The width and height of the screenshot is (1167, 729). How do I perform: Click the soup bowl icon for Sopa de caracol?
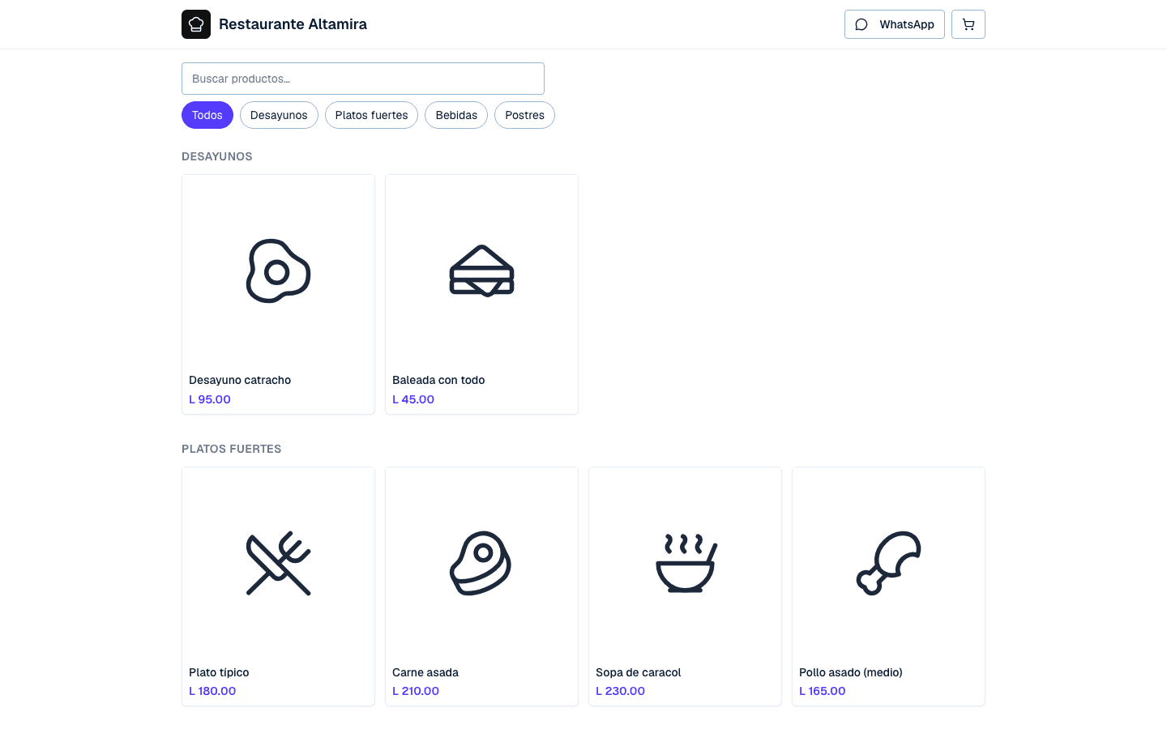coord(686,564)
